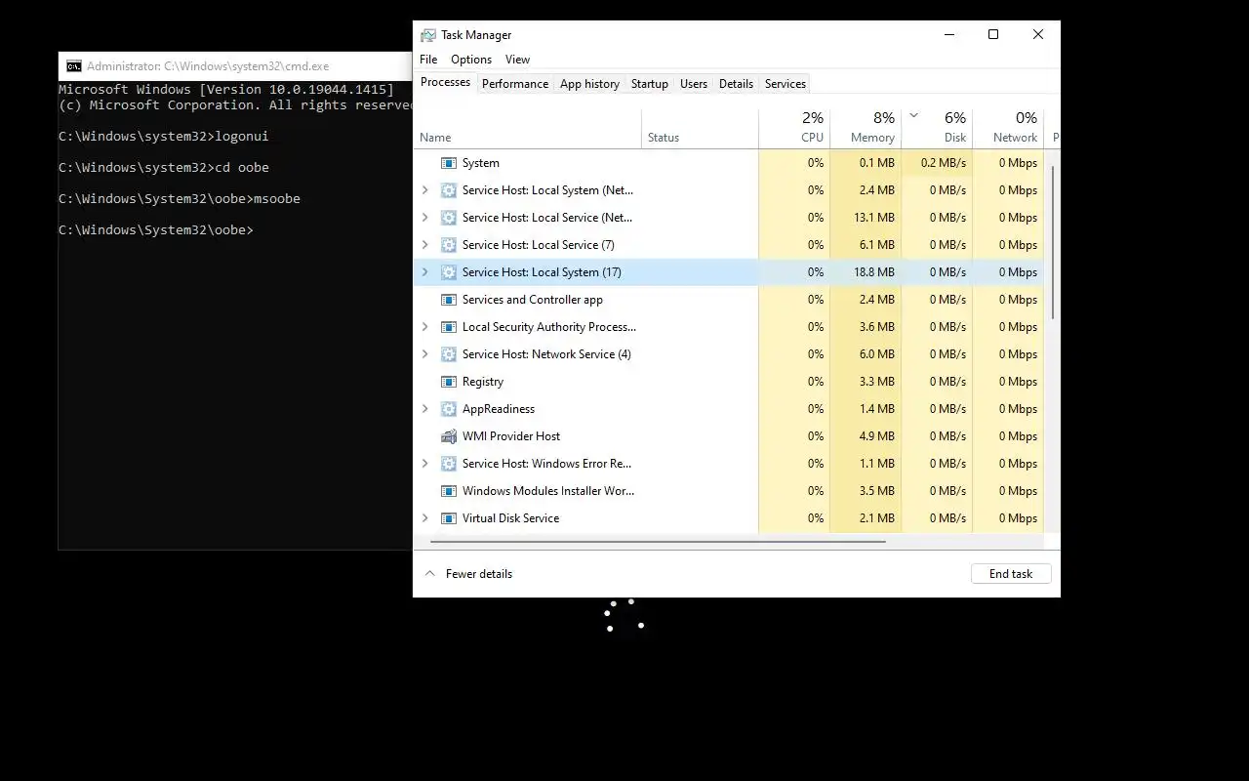
Task: Expand Service Host: Local Service (Net...) row
Action: coord(424,218)
